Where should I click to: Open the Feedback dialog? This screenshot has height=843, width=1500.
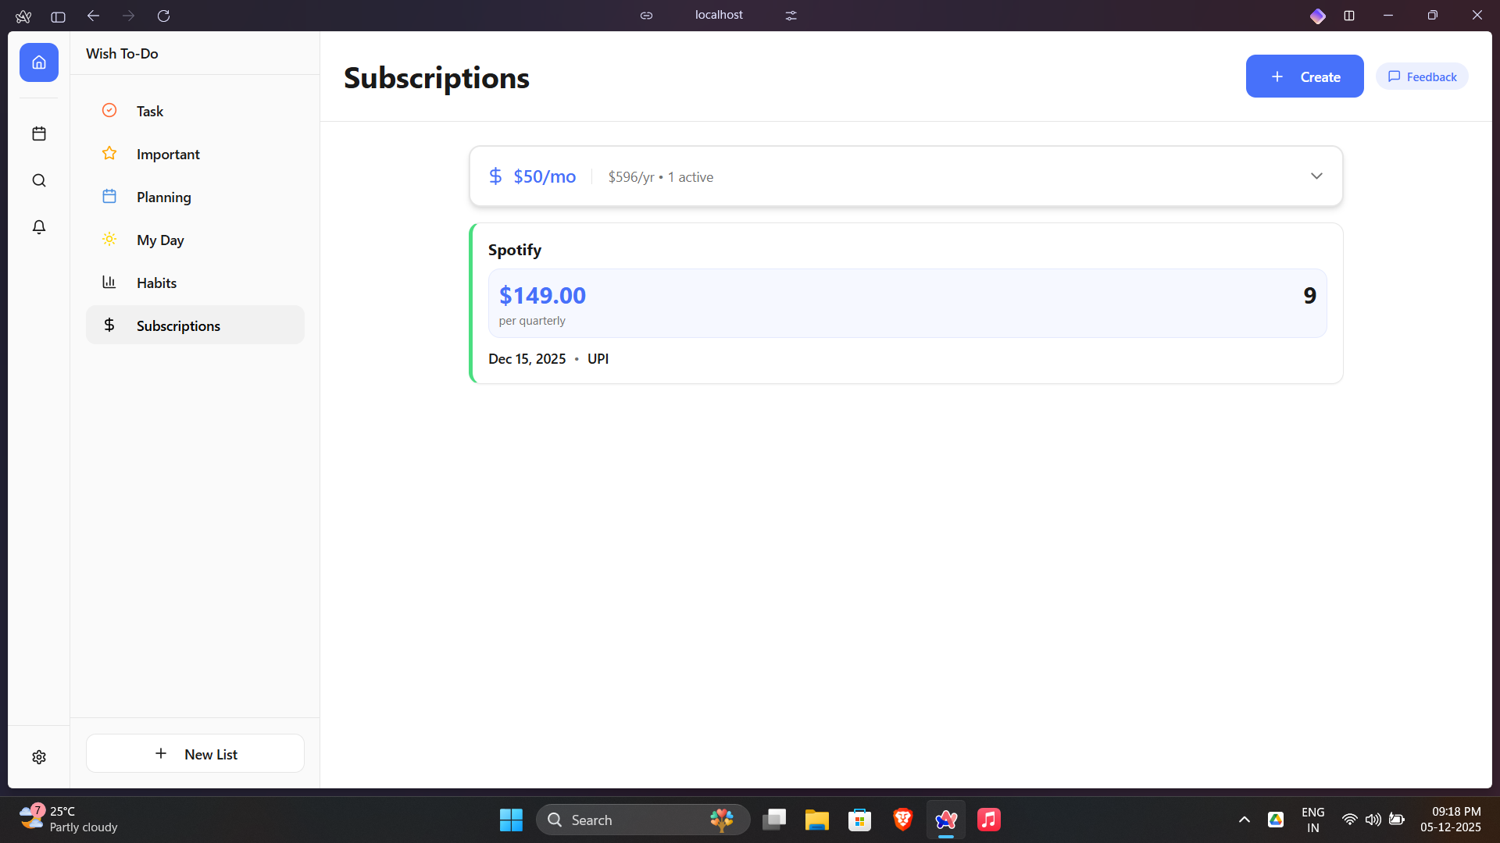(1421, 76)
